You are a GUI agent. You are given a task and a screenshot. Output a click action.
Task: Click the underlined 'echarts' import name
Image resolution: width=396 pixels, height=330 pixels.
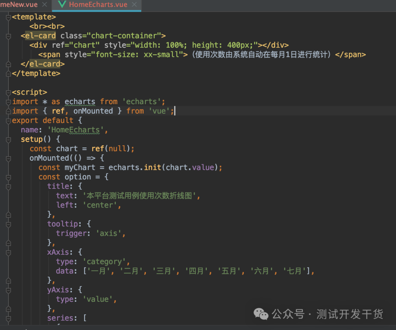pos(80,102)
